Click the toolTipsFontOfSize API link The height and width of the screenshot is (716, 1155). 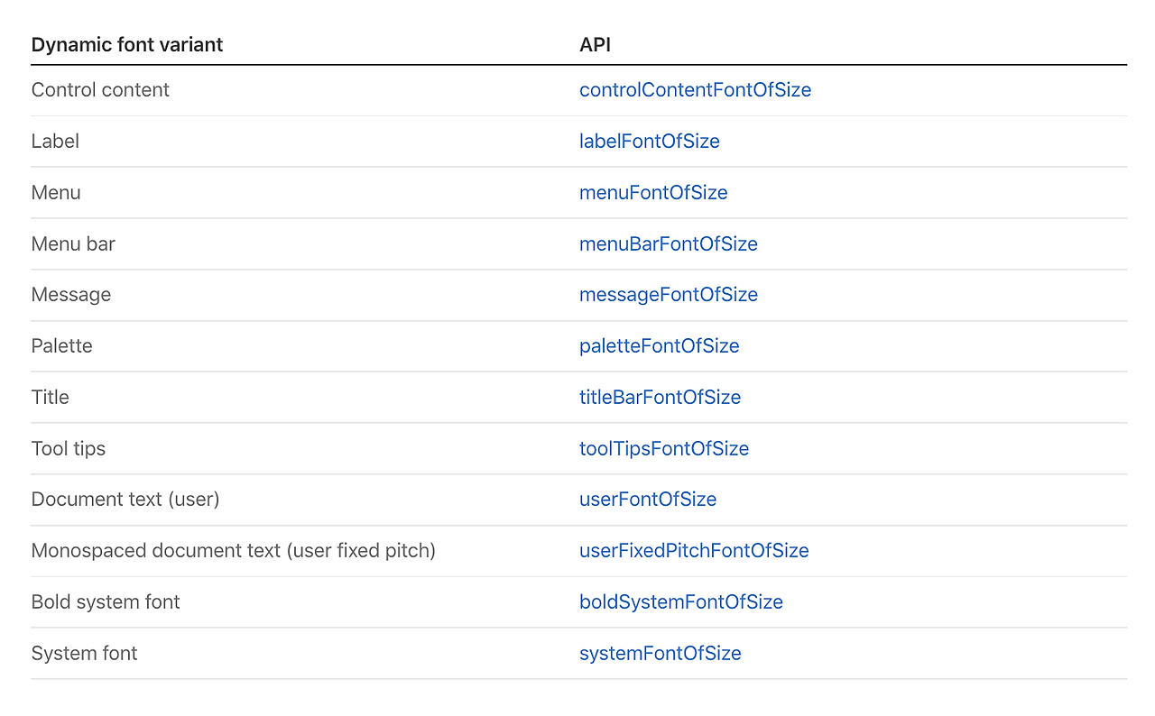click(663, 449)
